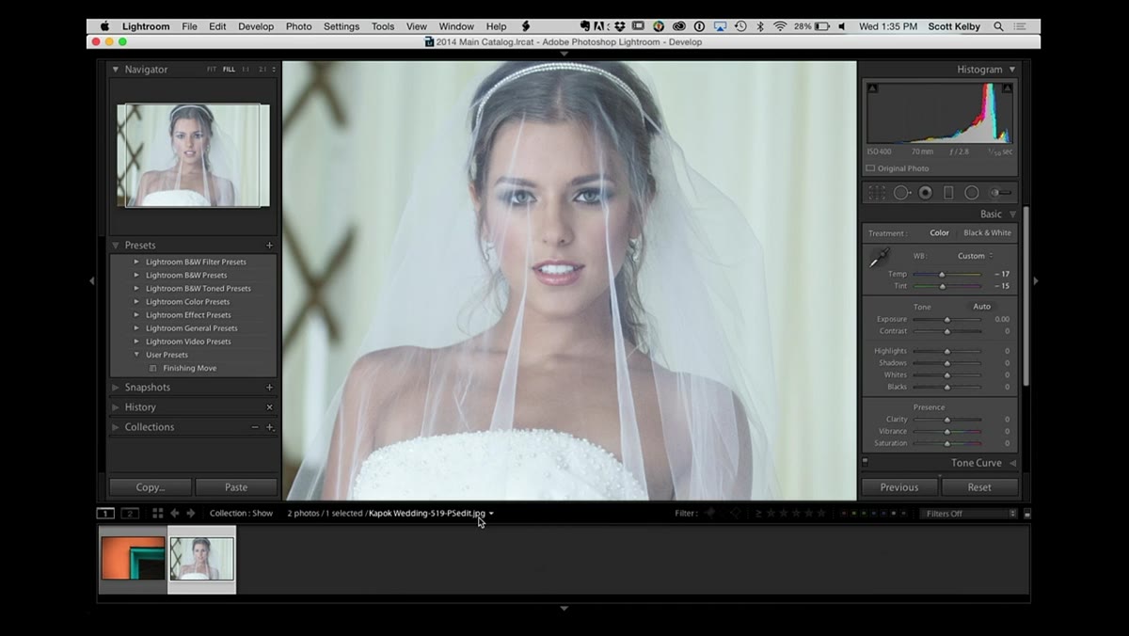Enable the Original Photo checkbox
Image resolution: width=1129 pixels, height=636 pixels.
tap(870, 169)
